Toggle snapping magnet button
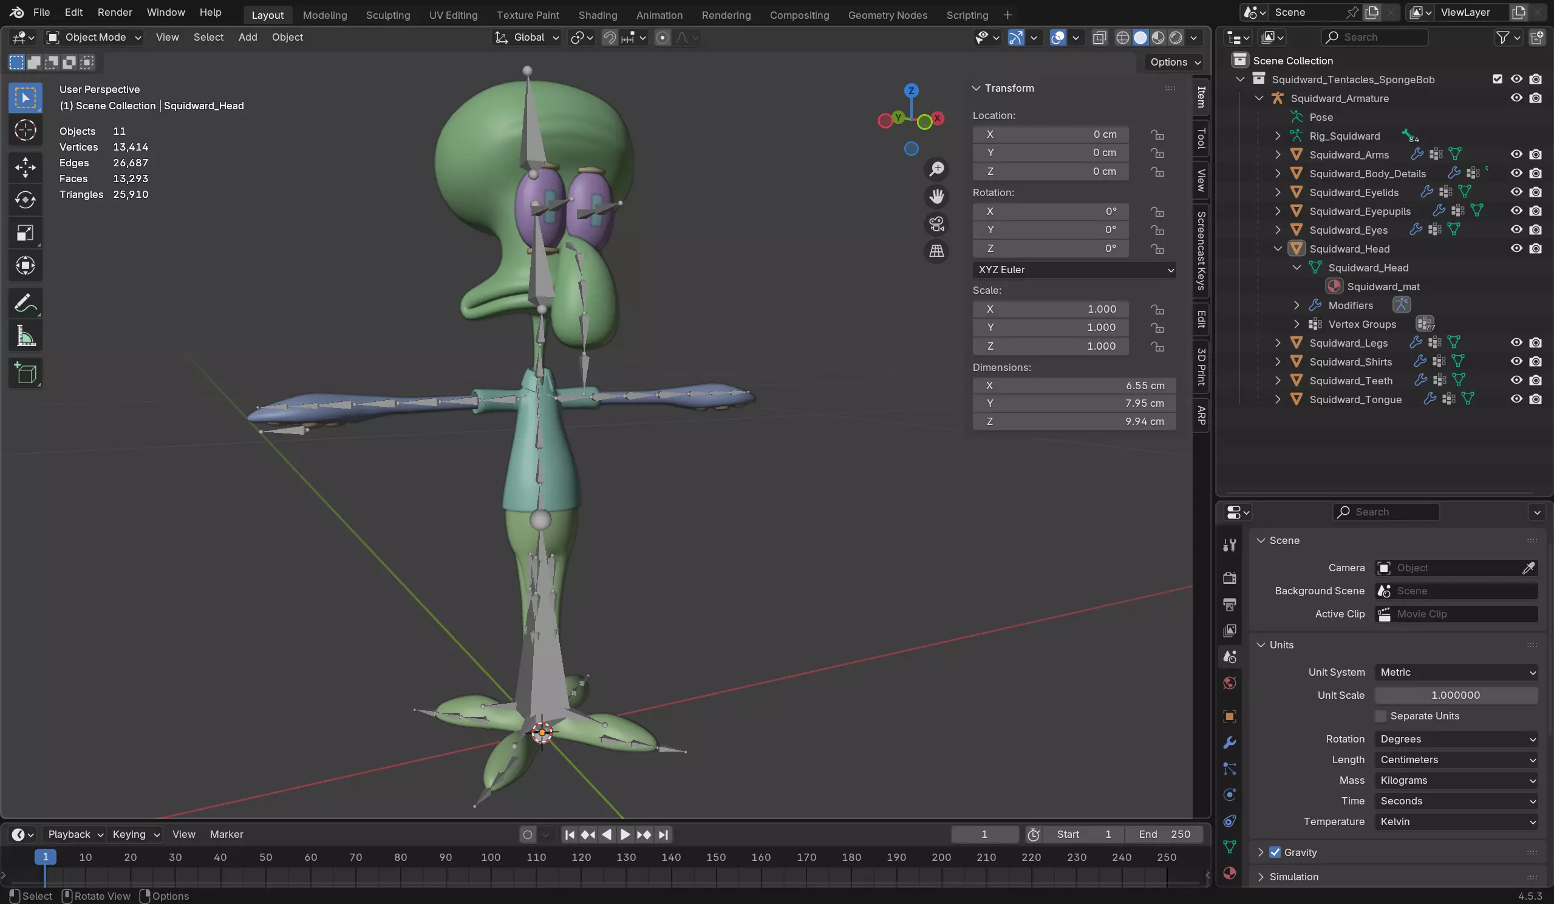Screen dimensions: 1554x904 (x=609, y=38)
